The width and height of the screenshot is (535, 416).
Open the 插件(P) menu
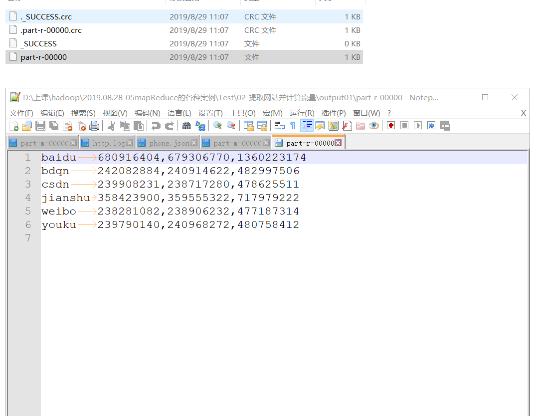tap(334, 113)
